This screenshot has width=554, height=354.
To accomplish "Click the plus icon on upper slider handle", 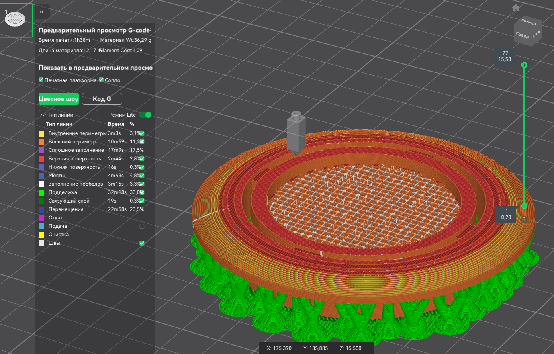I will (x=524, y=65).
